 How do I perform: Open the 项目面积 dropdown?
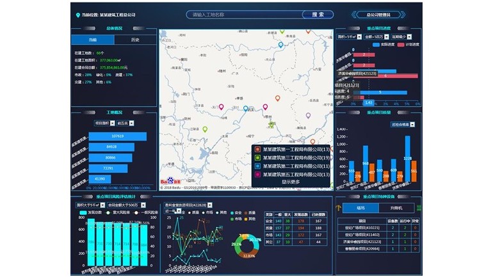click(104, 123)
